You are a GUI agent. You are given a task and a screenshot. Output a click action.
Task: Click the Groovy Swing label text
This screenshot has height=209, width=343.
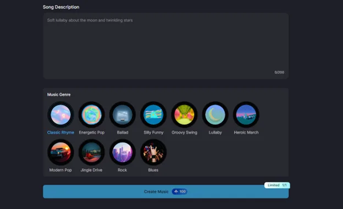[184, 133]
